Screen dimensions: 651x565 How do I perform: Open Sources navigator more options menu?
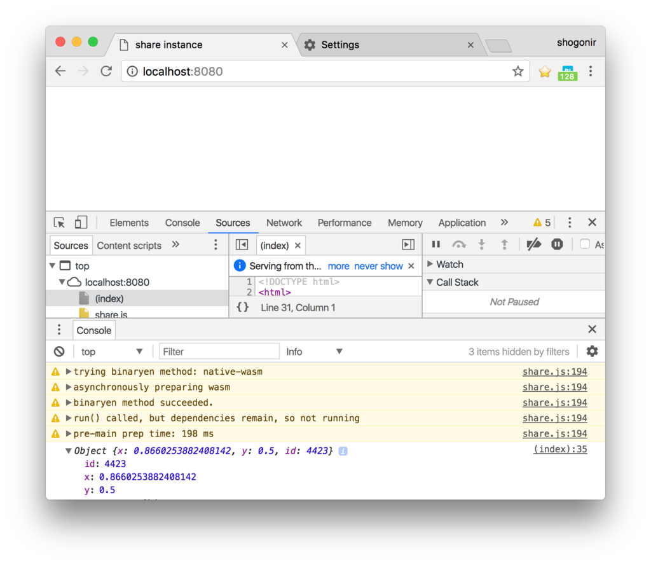click(x=216, y=245)
